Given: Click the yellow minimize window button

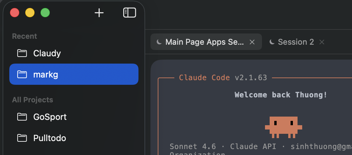Looking at the screenshot, I should [x=30, y=13].
